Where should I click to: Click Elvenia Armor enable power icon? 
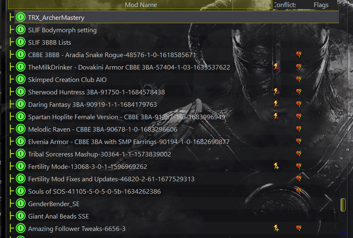click(x=21, y=141)
